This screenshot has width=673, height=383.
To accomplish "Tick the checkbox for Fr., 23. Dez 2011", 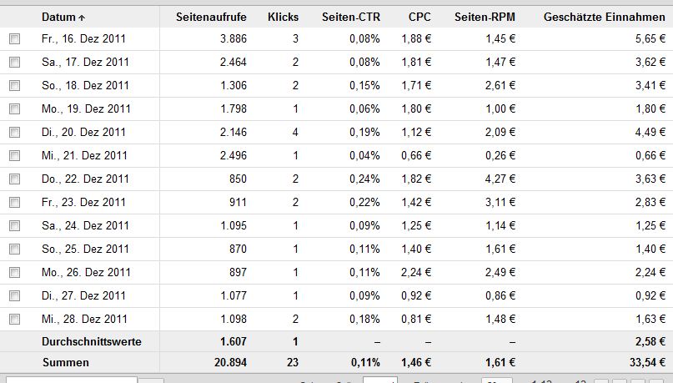I will [x=14, y=202].
